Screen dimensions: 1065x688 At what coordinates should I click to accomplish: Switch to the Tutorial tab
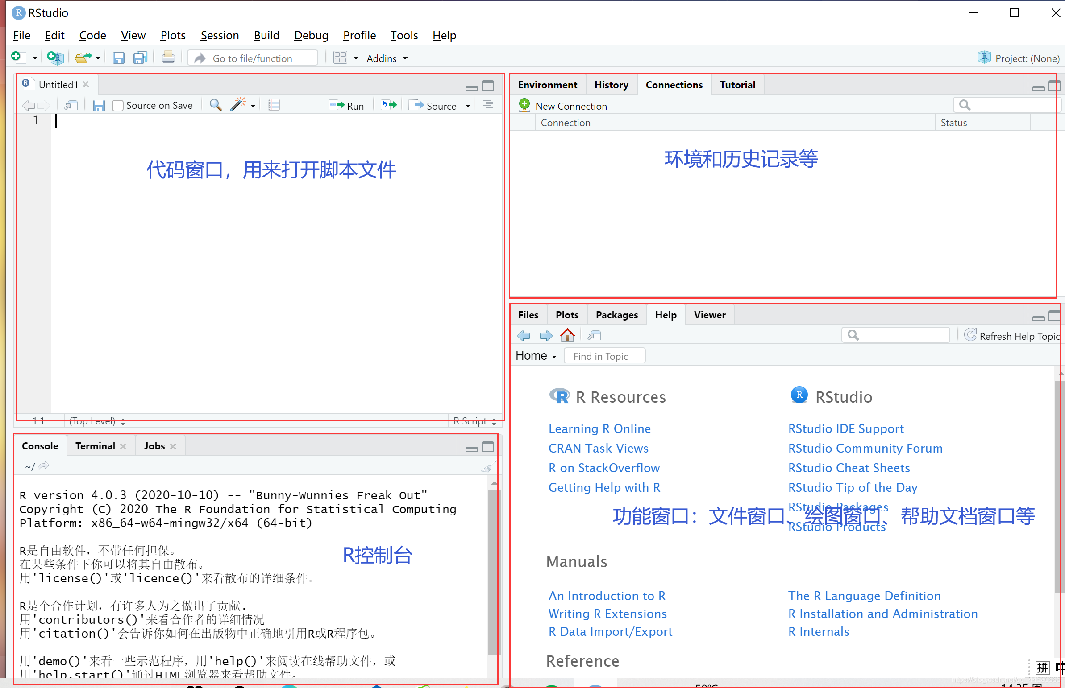[x=737, y=85]
